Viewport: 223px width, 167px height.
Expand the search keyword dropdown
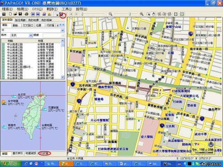pyautogui.click(x=63, y=30)
